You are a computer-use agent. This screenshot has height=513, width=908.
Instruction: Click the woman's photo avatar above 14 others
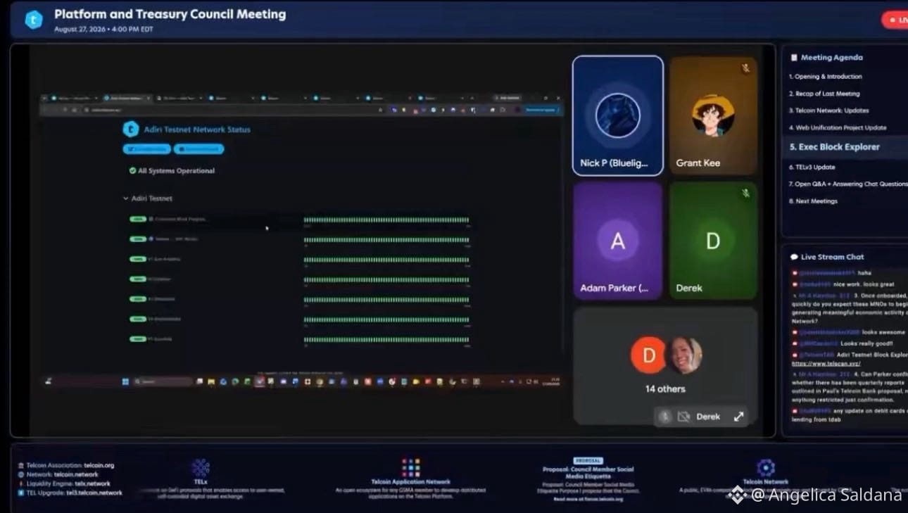684,355
